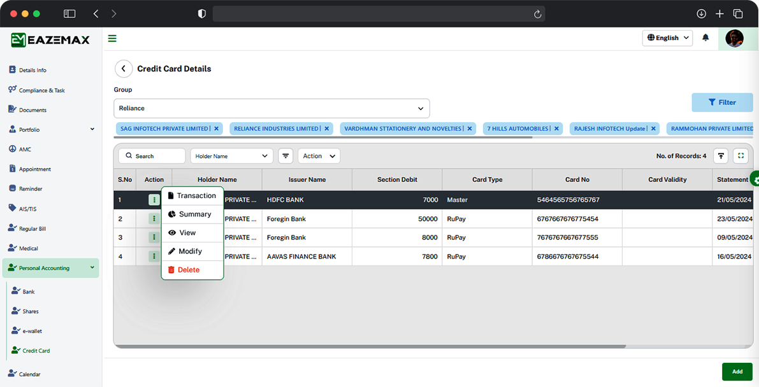The width and height of the screenshot is (759, 387).
Task: Open the user profile avatar
Action: pyautogui.click(x=734, y=38)
